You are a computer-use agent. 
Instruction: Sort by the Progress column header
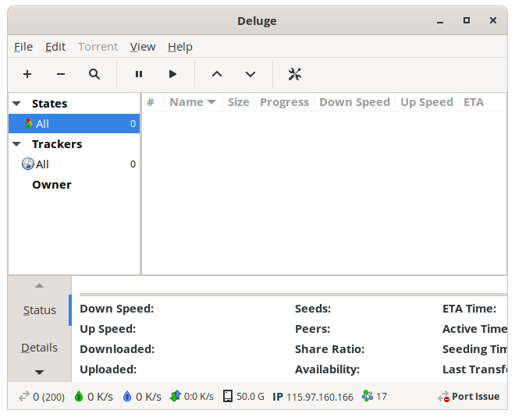click(x=285, y=102)
